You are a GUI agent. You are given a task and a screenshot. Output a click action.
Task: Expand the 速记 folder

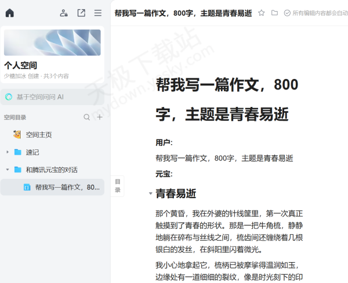(x=8, y=152)
